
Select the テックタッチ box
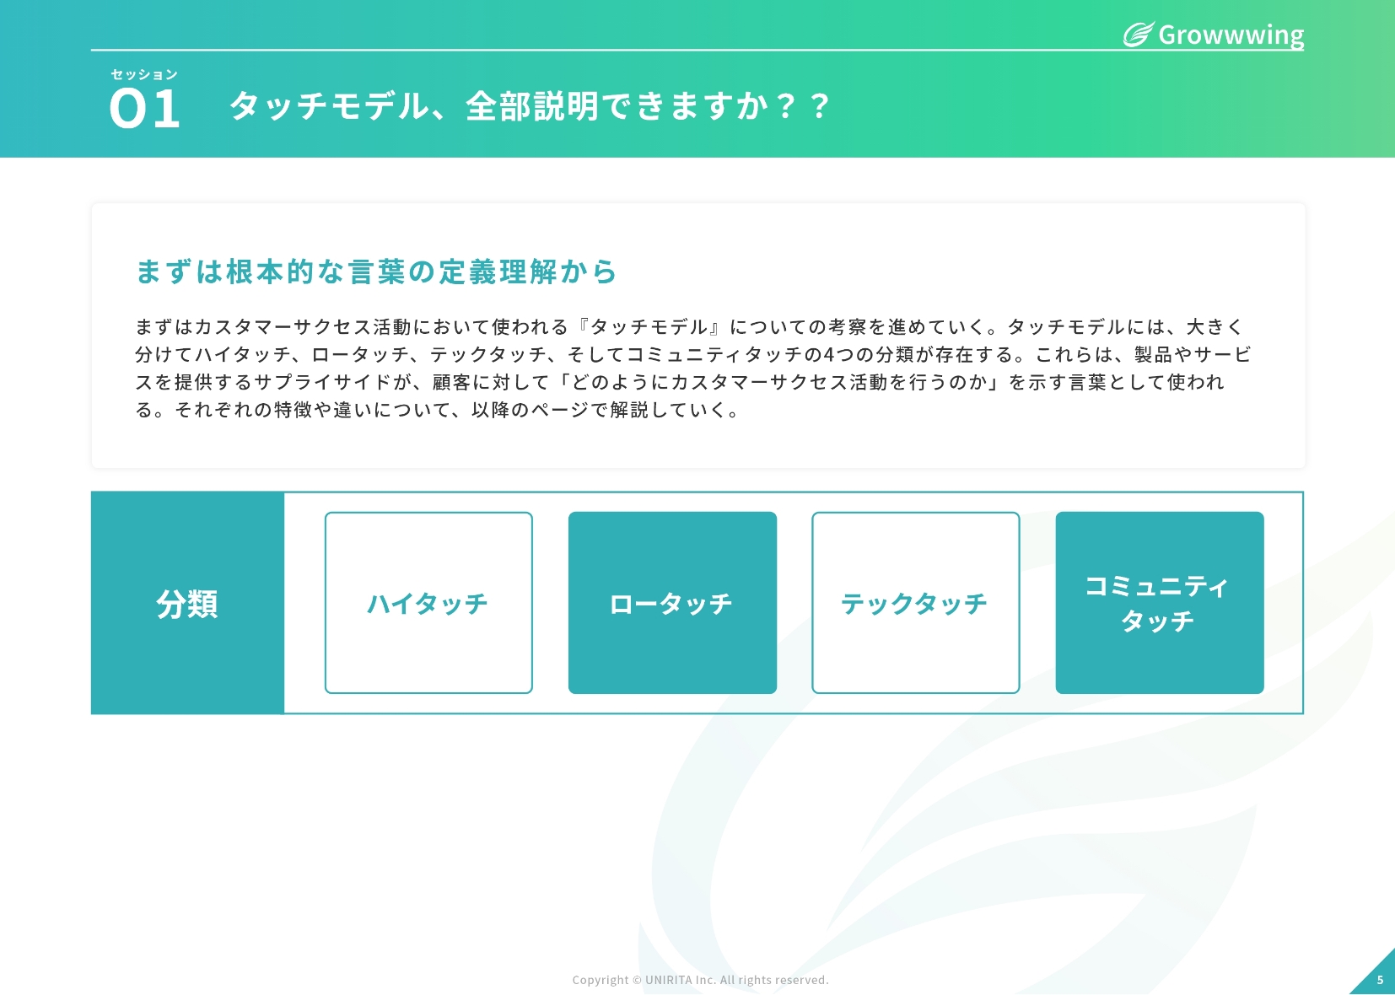(916, 603)
